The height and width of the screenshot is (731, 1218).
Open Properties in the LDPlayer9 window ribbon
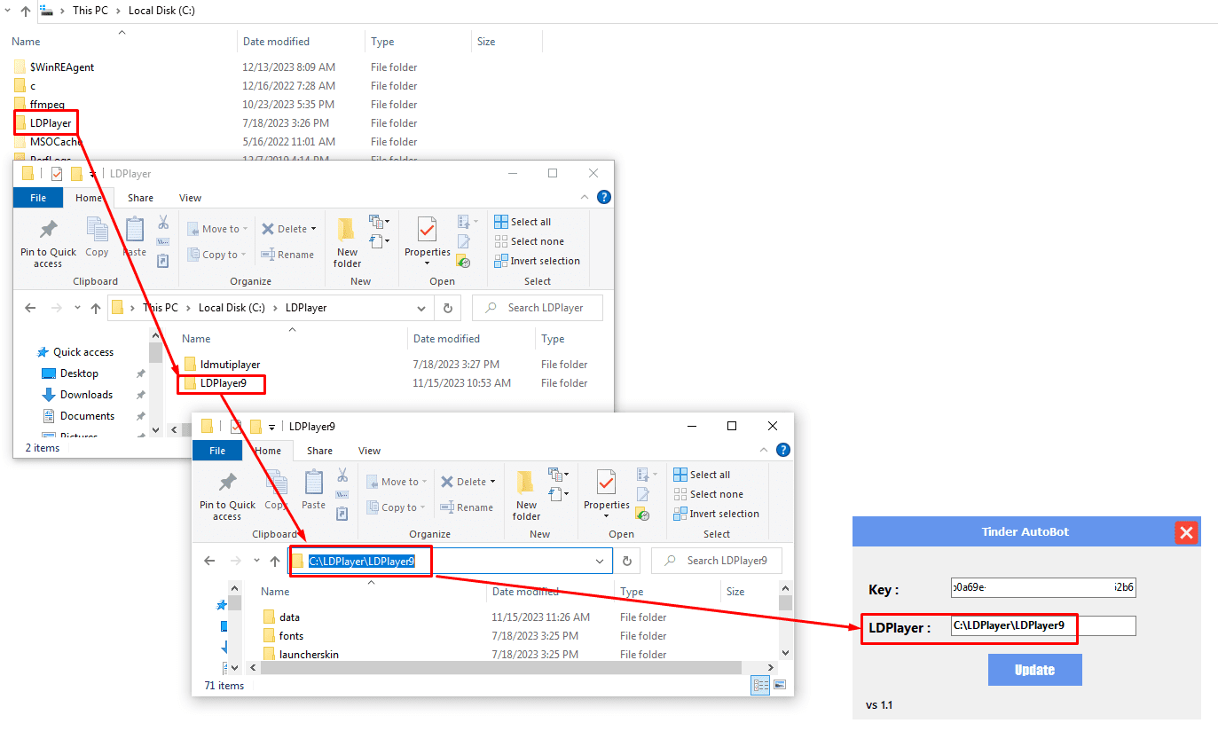click(x=607, y=493)
